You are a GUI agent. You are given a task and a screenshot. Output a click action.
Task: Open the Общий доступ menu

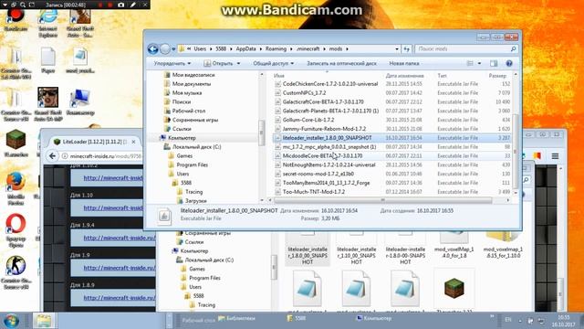274,63
